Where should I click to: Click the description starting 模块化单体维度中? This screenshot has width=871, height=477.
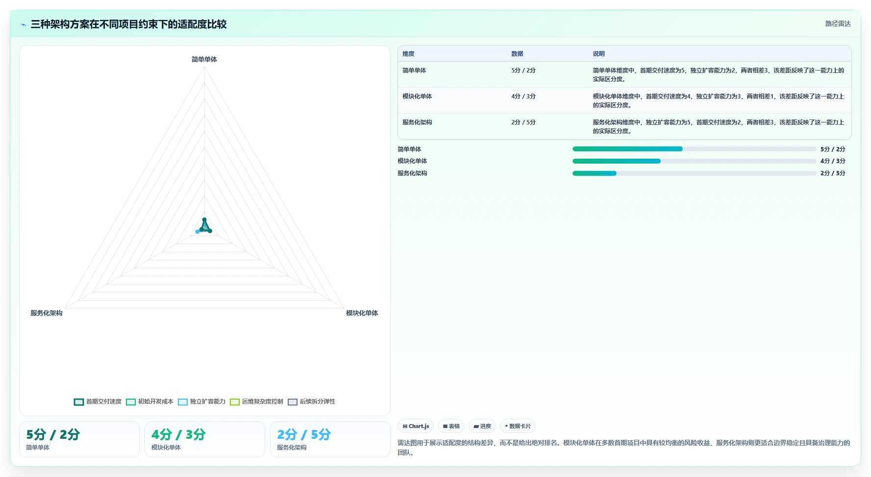pos(719,101)
